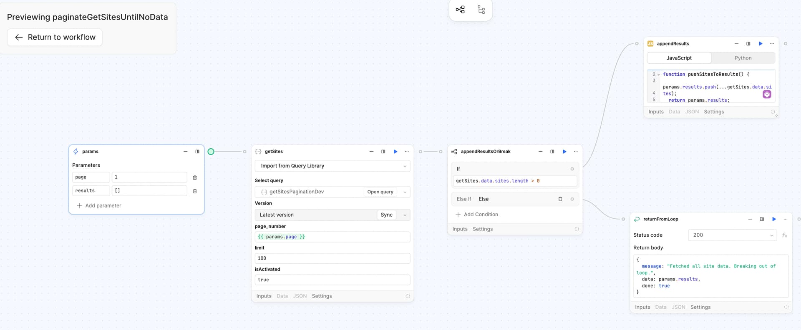This screenshot has width=801, height=330.
Task: Collapse the appendResults block
Action: coord(736,44)
